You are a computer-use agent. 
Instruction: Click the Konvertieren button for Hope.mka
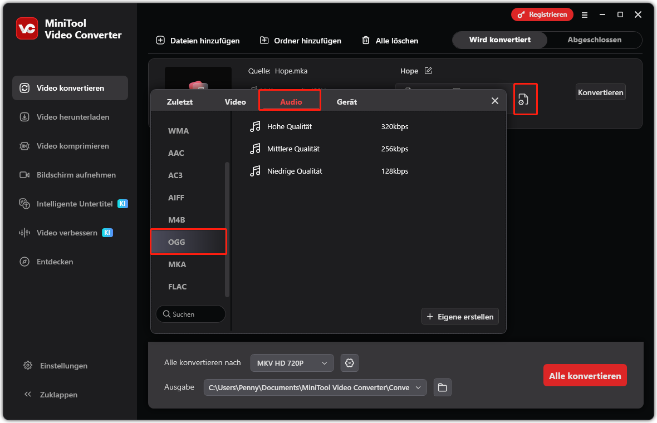[x=600, y=92]
